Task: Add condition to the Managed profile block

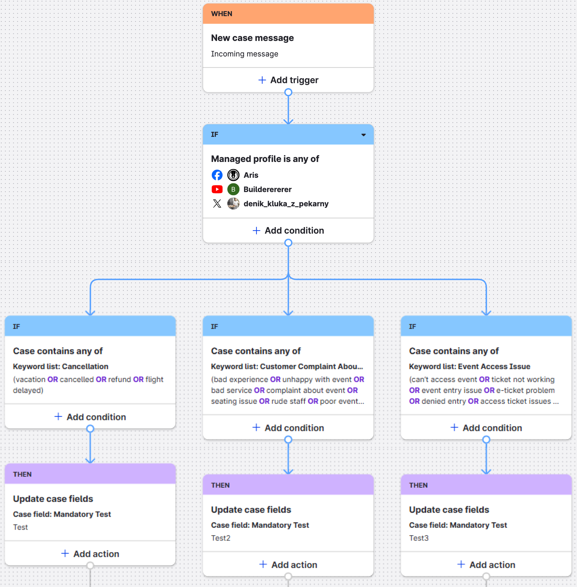Action: [x=288, y=231]
